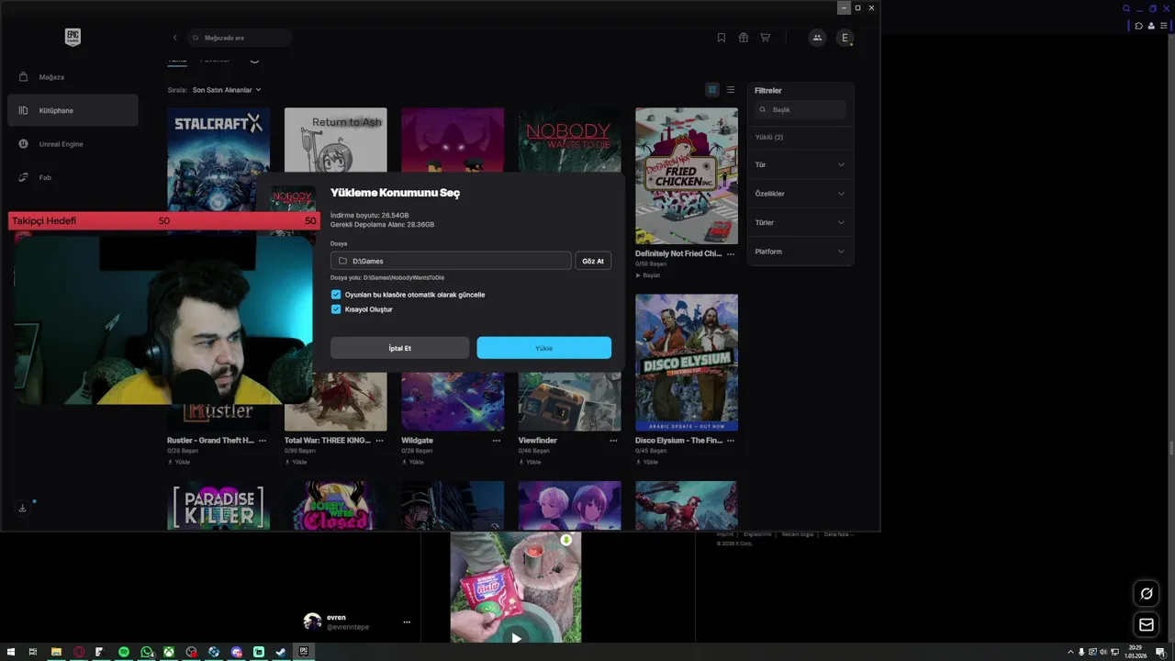Open evren post options in X window
The height and width of the screenshot is (661, 1175).
[x=407, y=622]
